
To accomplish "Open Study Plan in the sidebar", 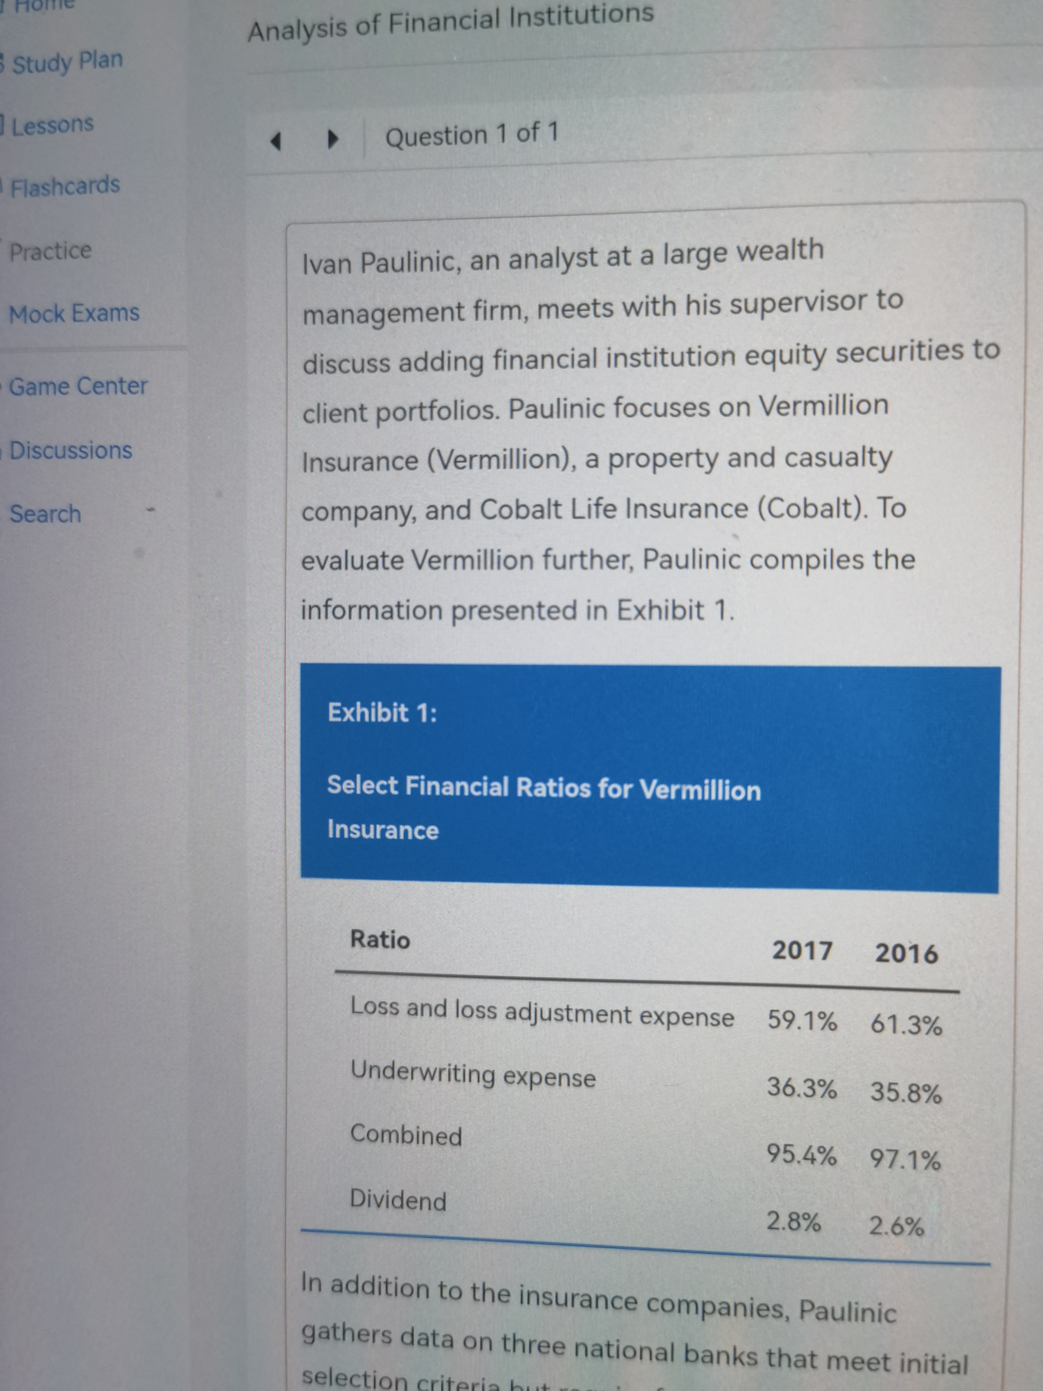I will pyautogui.click(x=67, y=61).
